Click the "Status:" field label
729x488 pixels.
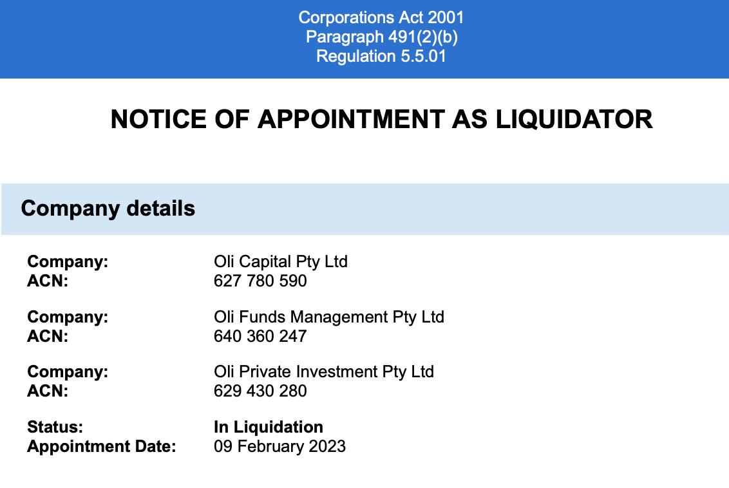coord(55,427)
